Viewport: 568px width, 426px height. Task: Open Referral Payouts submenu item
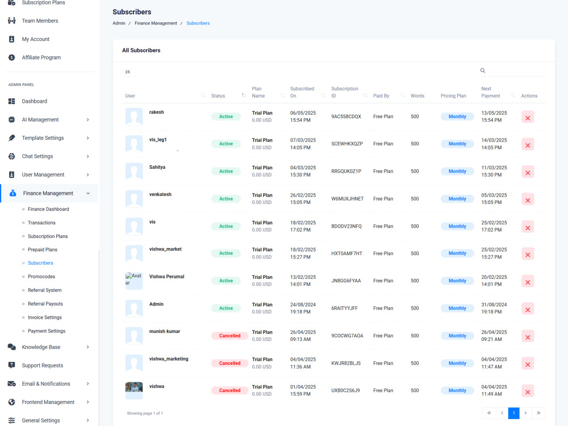tap(45, 303)
